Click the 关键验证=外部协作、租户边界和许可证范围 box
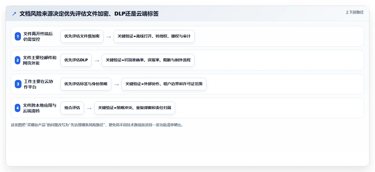375x172 pixels. [164, 84]
